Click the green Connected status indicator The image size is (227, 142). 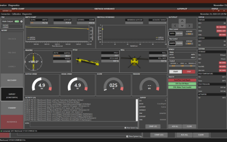coord(1,131)
